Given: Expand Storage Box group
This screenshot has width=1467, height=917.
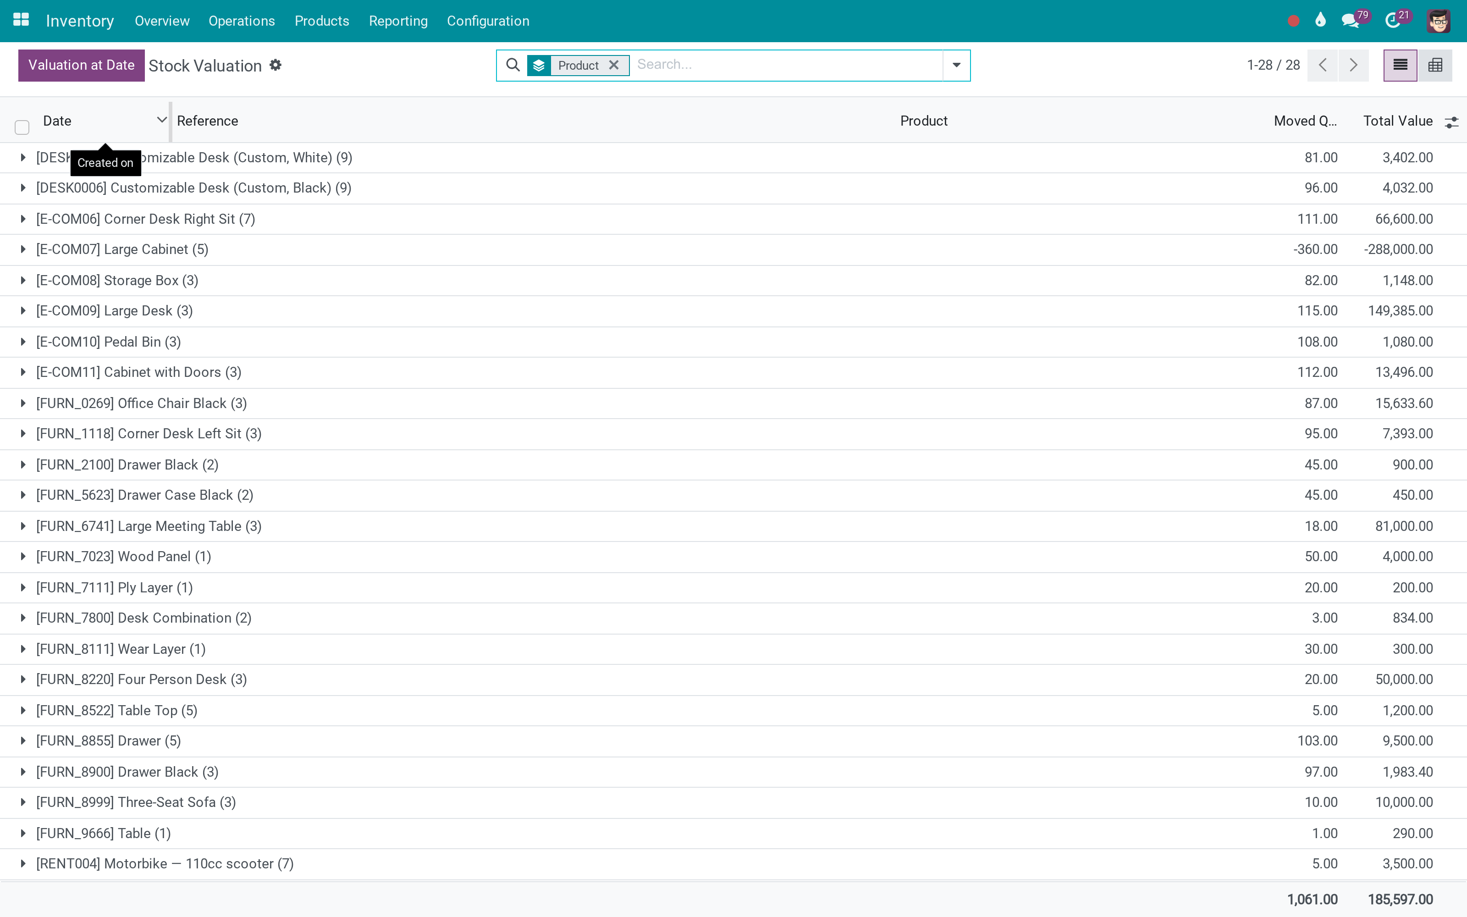Looking at the screenshot, I should [x=23, y=280].
